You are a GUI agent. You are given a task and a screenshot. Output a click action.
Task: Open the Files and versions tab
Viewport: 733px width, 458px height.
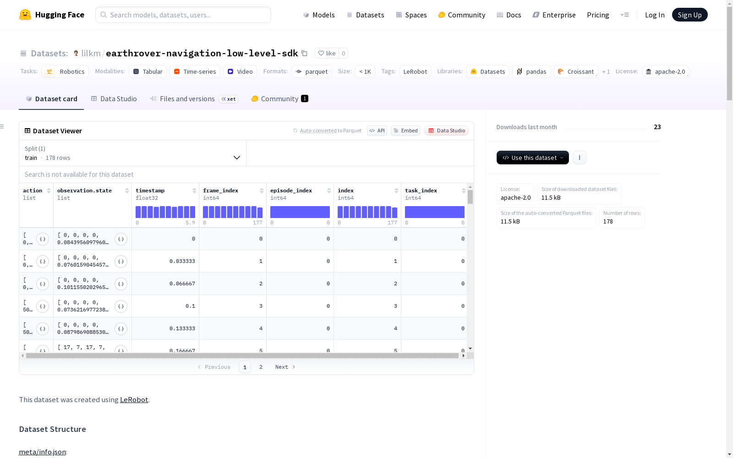tap(194, 99)
